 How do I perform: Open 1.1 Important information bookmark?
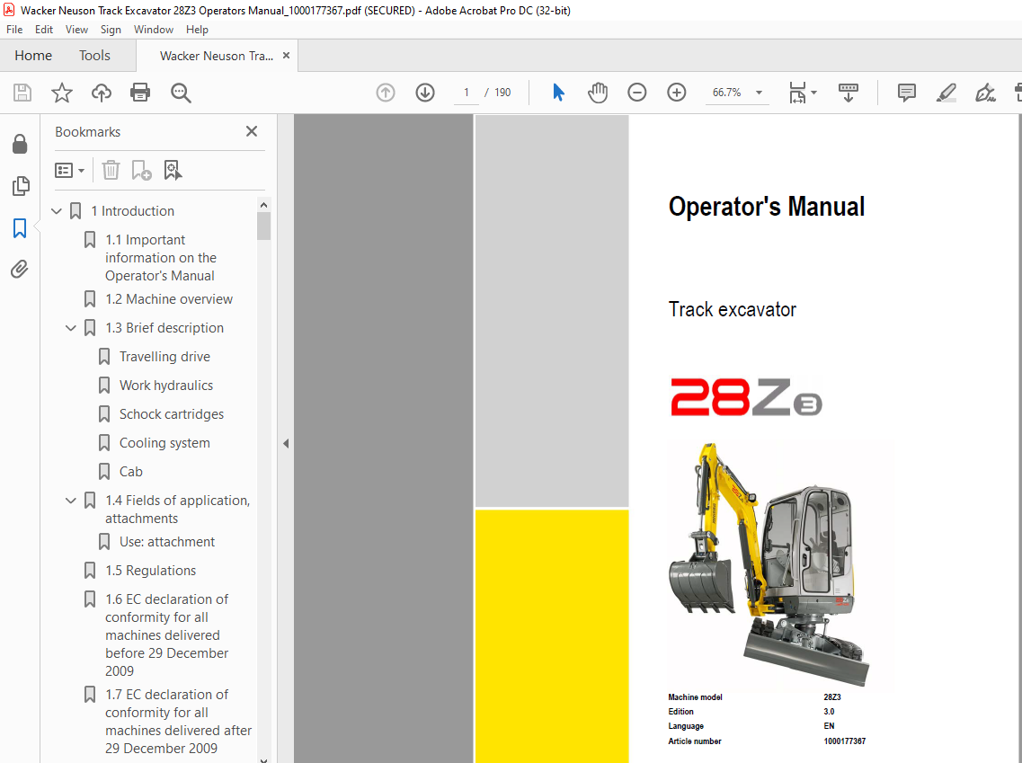(160, 257)
